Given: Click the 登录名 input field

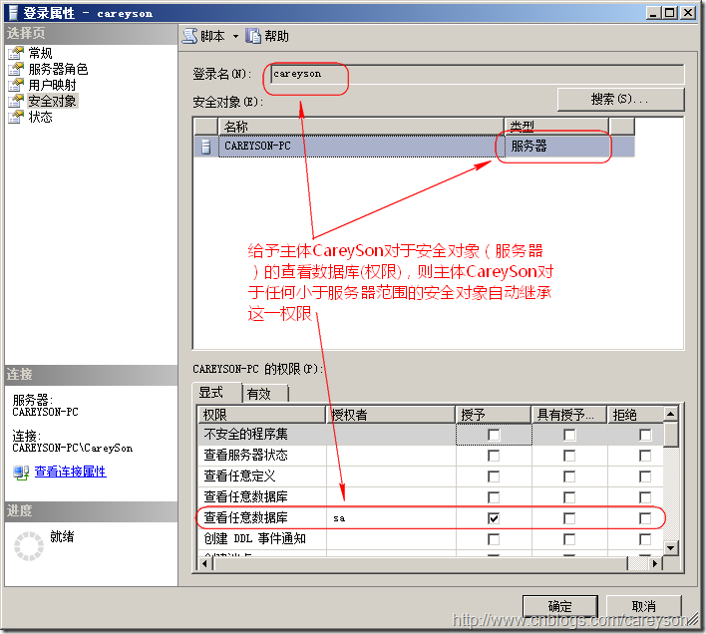Looking at the screenshot, I should (477, 74).
